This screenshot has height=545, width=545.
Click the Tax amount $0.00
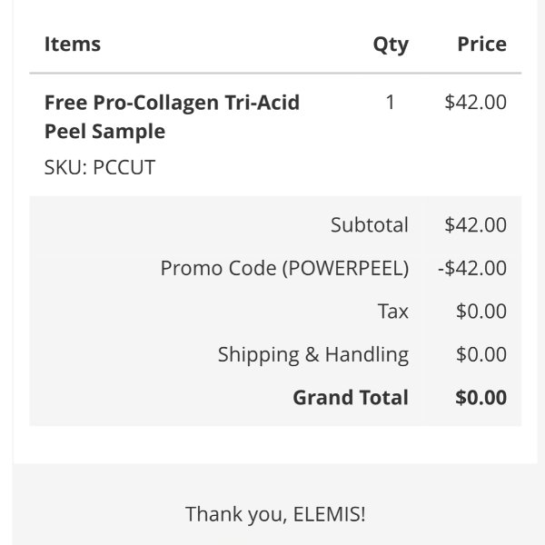pyautogui.click(x=481, y=311)
